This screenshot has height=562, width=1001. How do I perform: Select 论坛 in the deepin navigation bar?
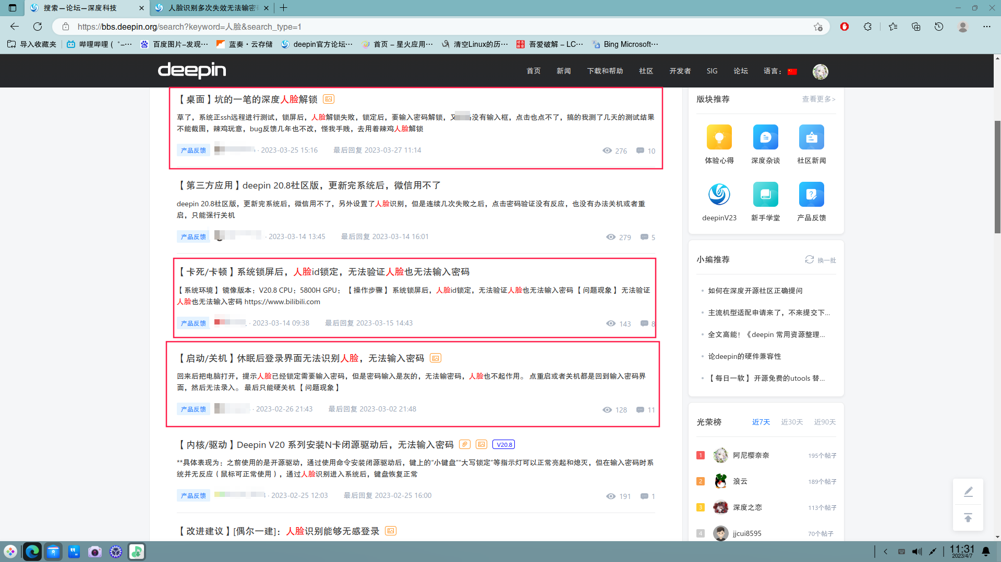click(740, 71)
